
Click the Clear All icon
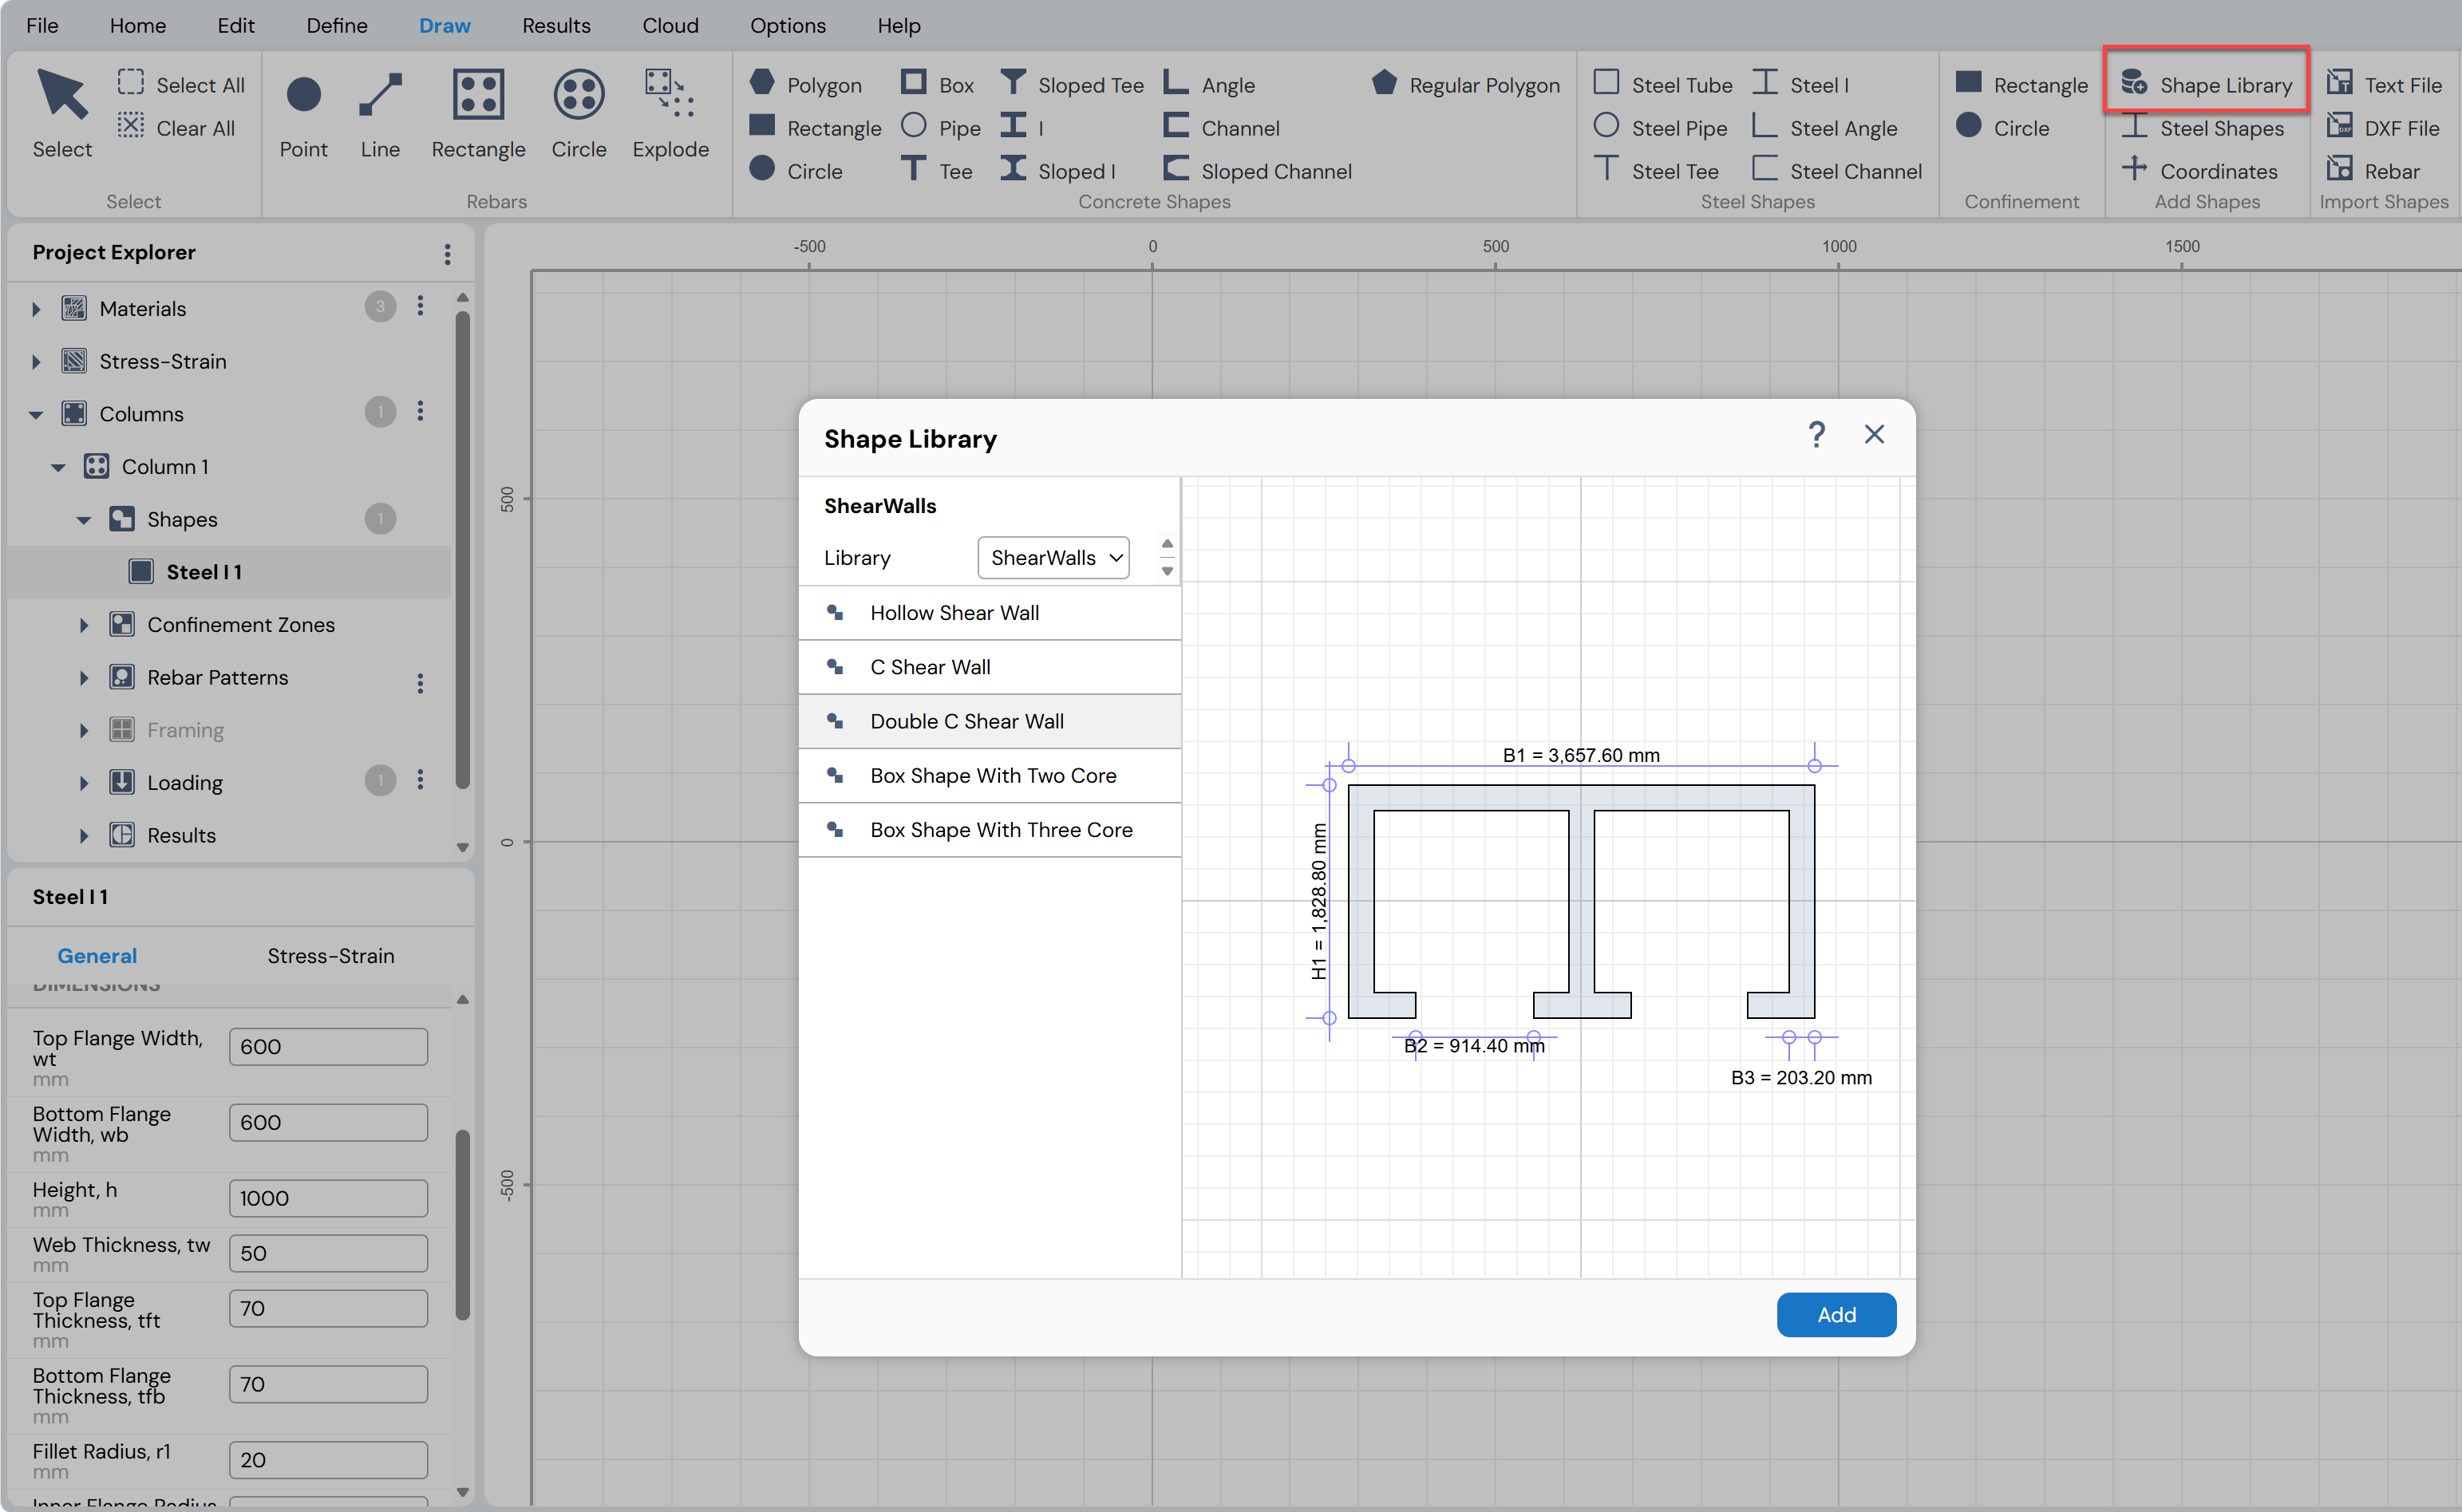point(131,126)
